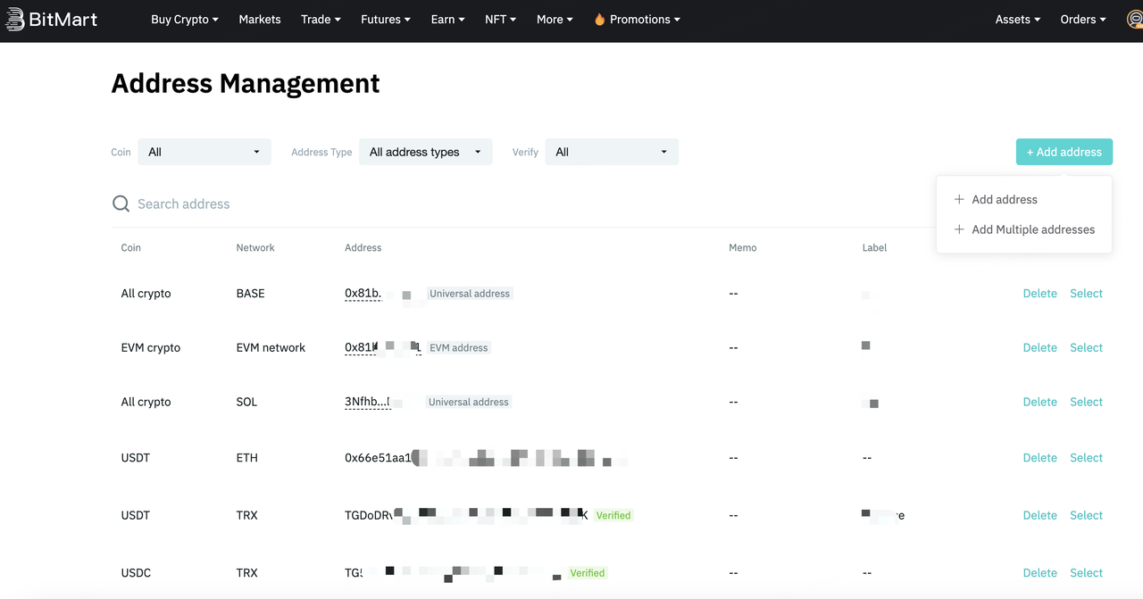
Task: Click plus icon next to Add address
Action: tap(959, 200)
